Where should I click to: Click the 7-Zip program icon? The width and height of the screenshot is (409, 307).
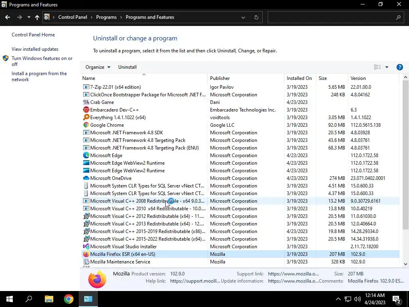click(x=86, y=87)
